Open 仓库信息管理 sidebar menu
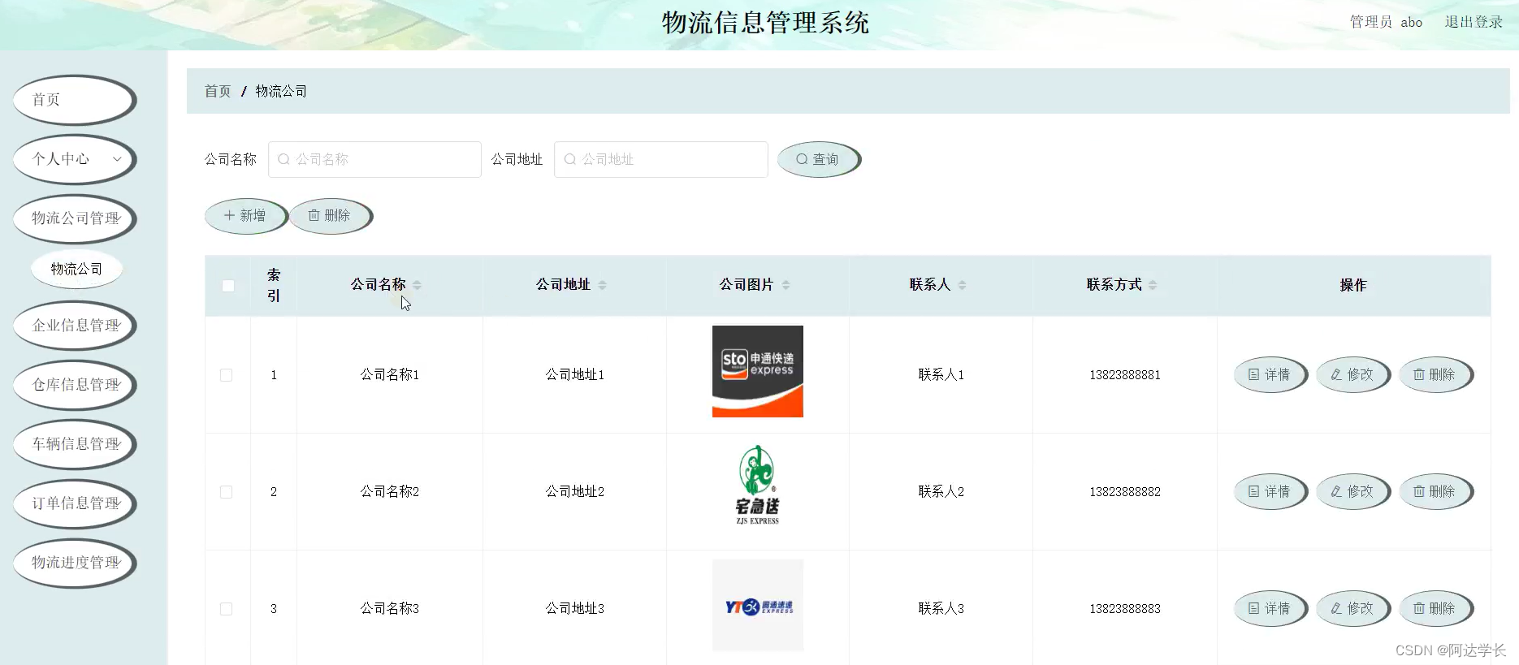This screenshot has height=665, width=1519. click(x=74, y=385)
